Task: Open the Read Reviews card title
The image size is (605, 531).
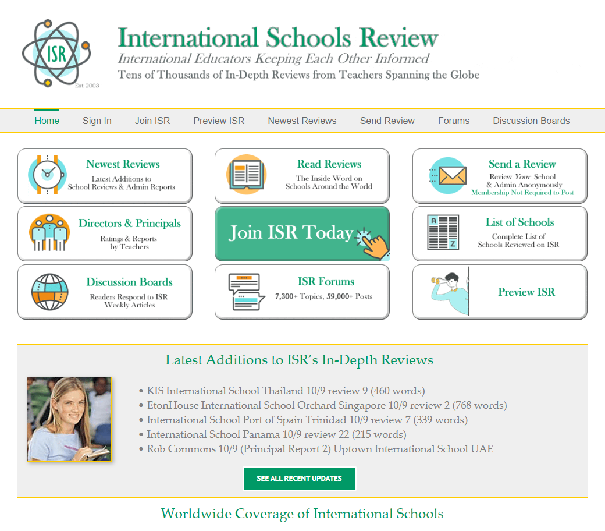Action: [x=329, y=164]
